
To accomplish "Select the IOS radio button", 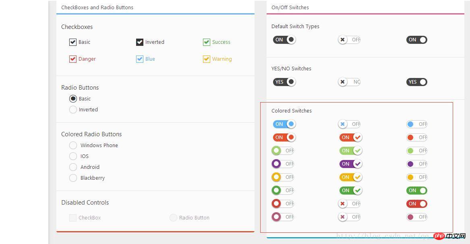I will pos(73,156).
